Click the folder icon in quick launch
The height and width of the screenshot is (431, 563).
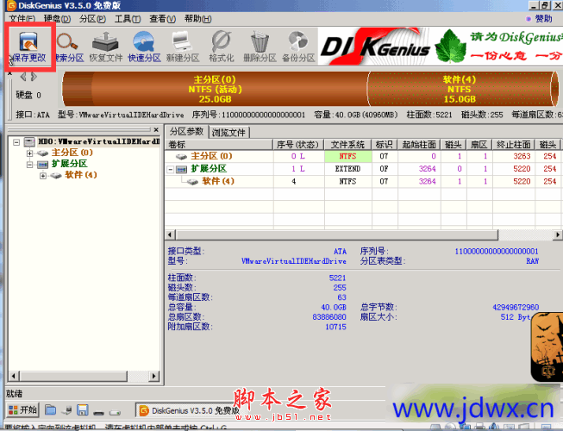point(51,409)
